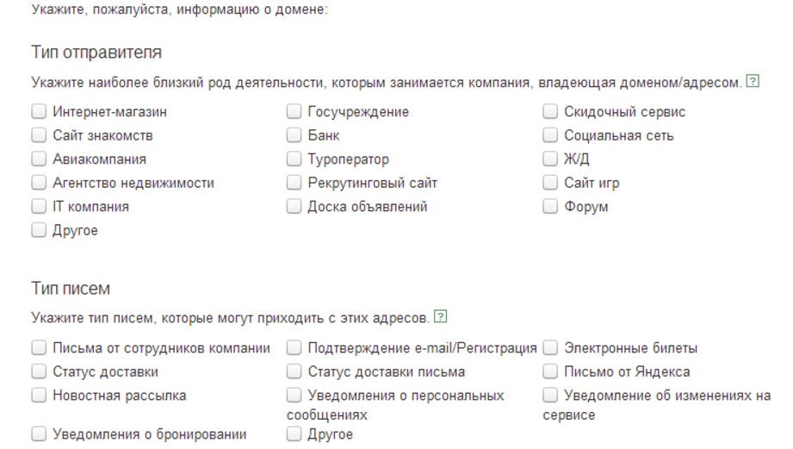Tick the Социальная сеть option
Screen dimensions: 793x449
coord(551,135)
